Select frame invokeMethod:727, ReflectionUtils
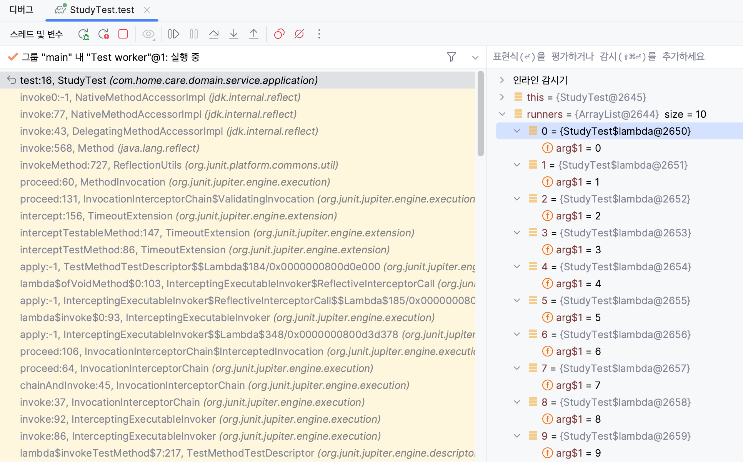Image resolution: width=743 pixels, height=462 pixels. (x=238, y=165)
